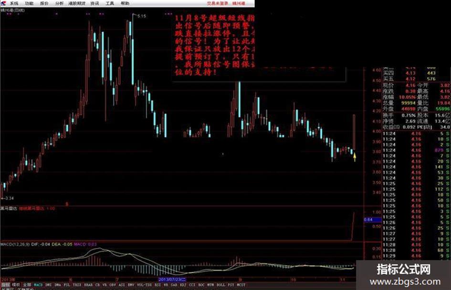Open the 分析 menu
The width and height of the screenshot is (451, 290).
[x=59, y=3]
